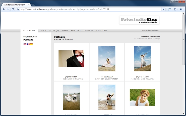Viewport: 186px width, 116px height.
Task: Open bride sitting on beach thumbnail
Action: click(107, 59)
